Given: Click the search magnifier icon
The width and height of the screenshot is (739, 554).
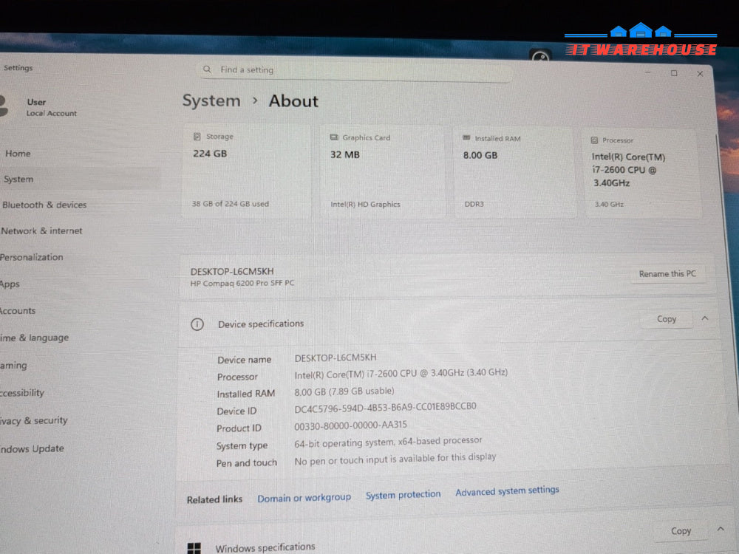Looking at the screenshot, I should (x=207, y=69).
